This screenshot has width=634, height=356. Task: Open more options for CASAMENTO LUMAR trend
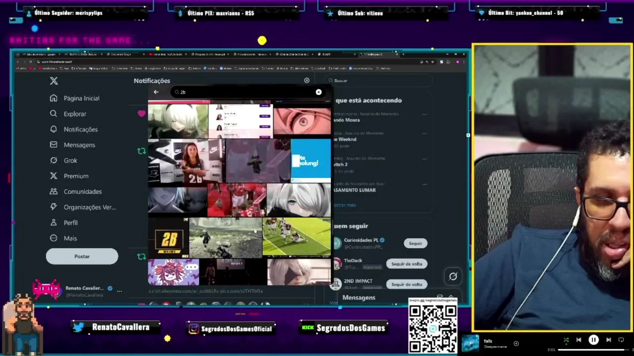click(424, 184)
